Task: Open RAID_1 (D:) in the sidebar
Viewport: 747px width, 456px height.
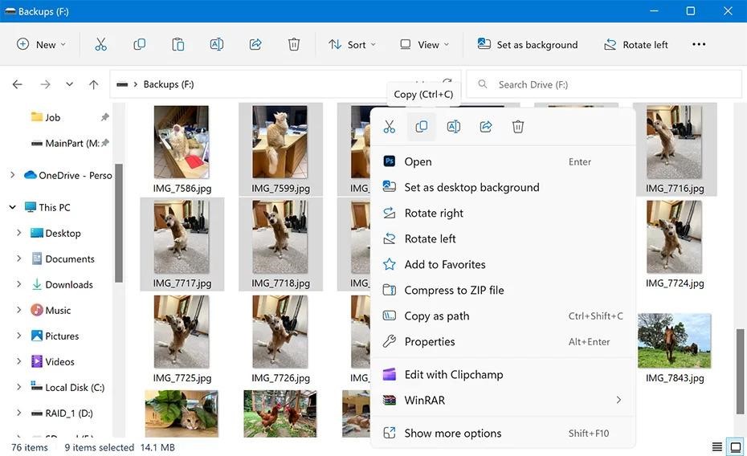Action: (62, 413)
